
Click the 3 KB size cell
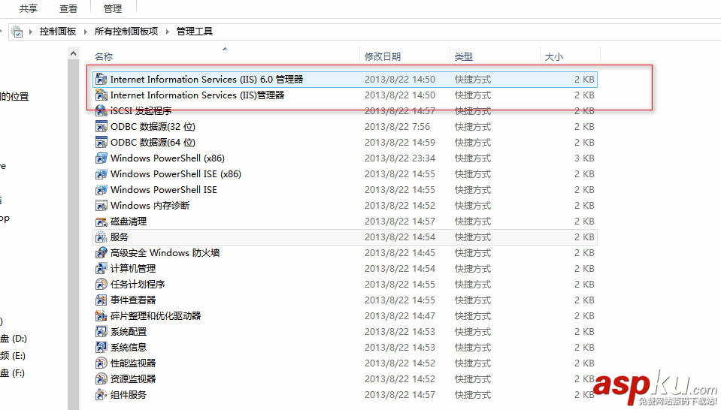point(584,158)
